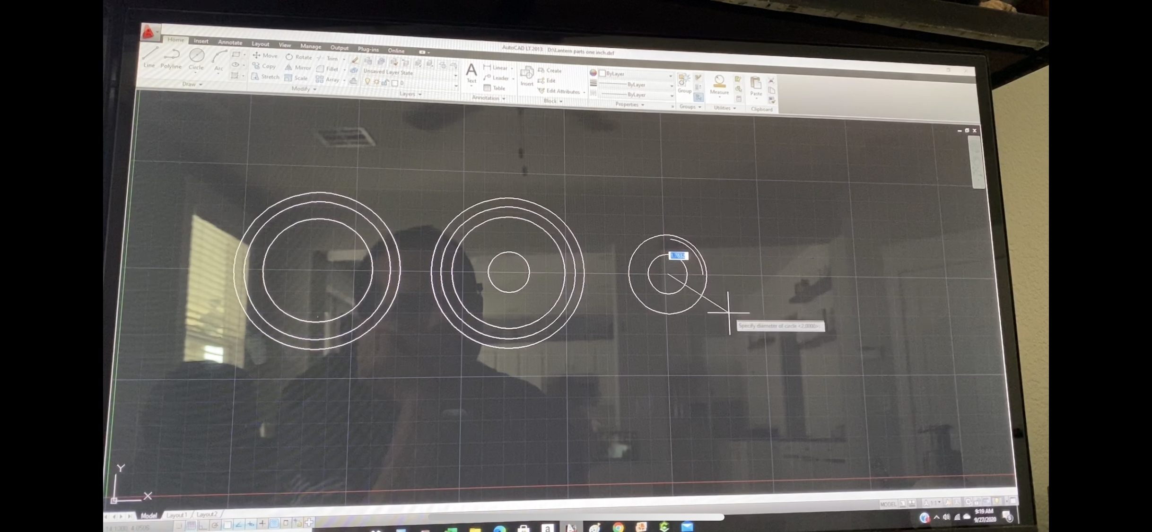Click the Stretch command button

266,77
